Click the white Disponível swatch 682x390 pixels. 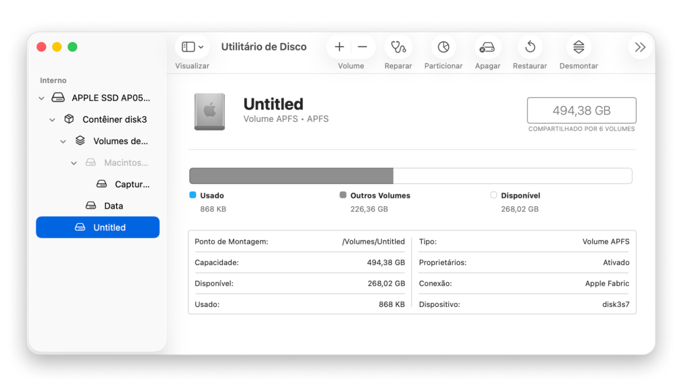pos(494,195)
